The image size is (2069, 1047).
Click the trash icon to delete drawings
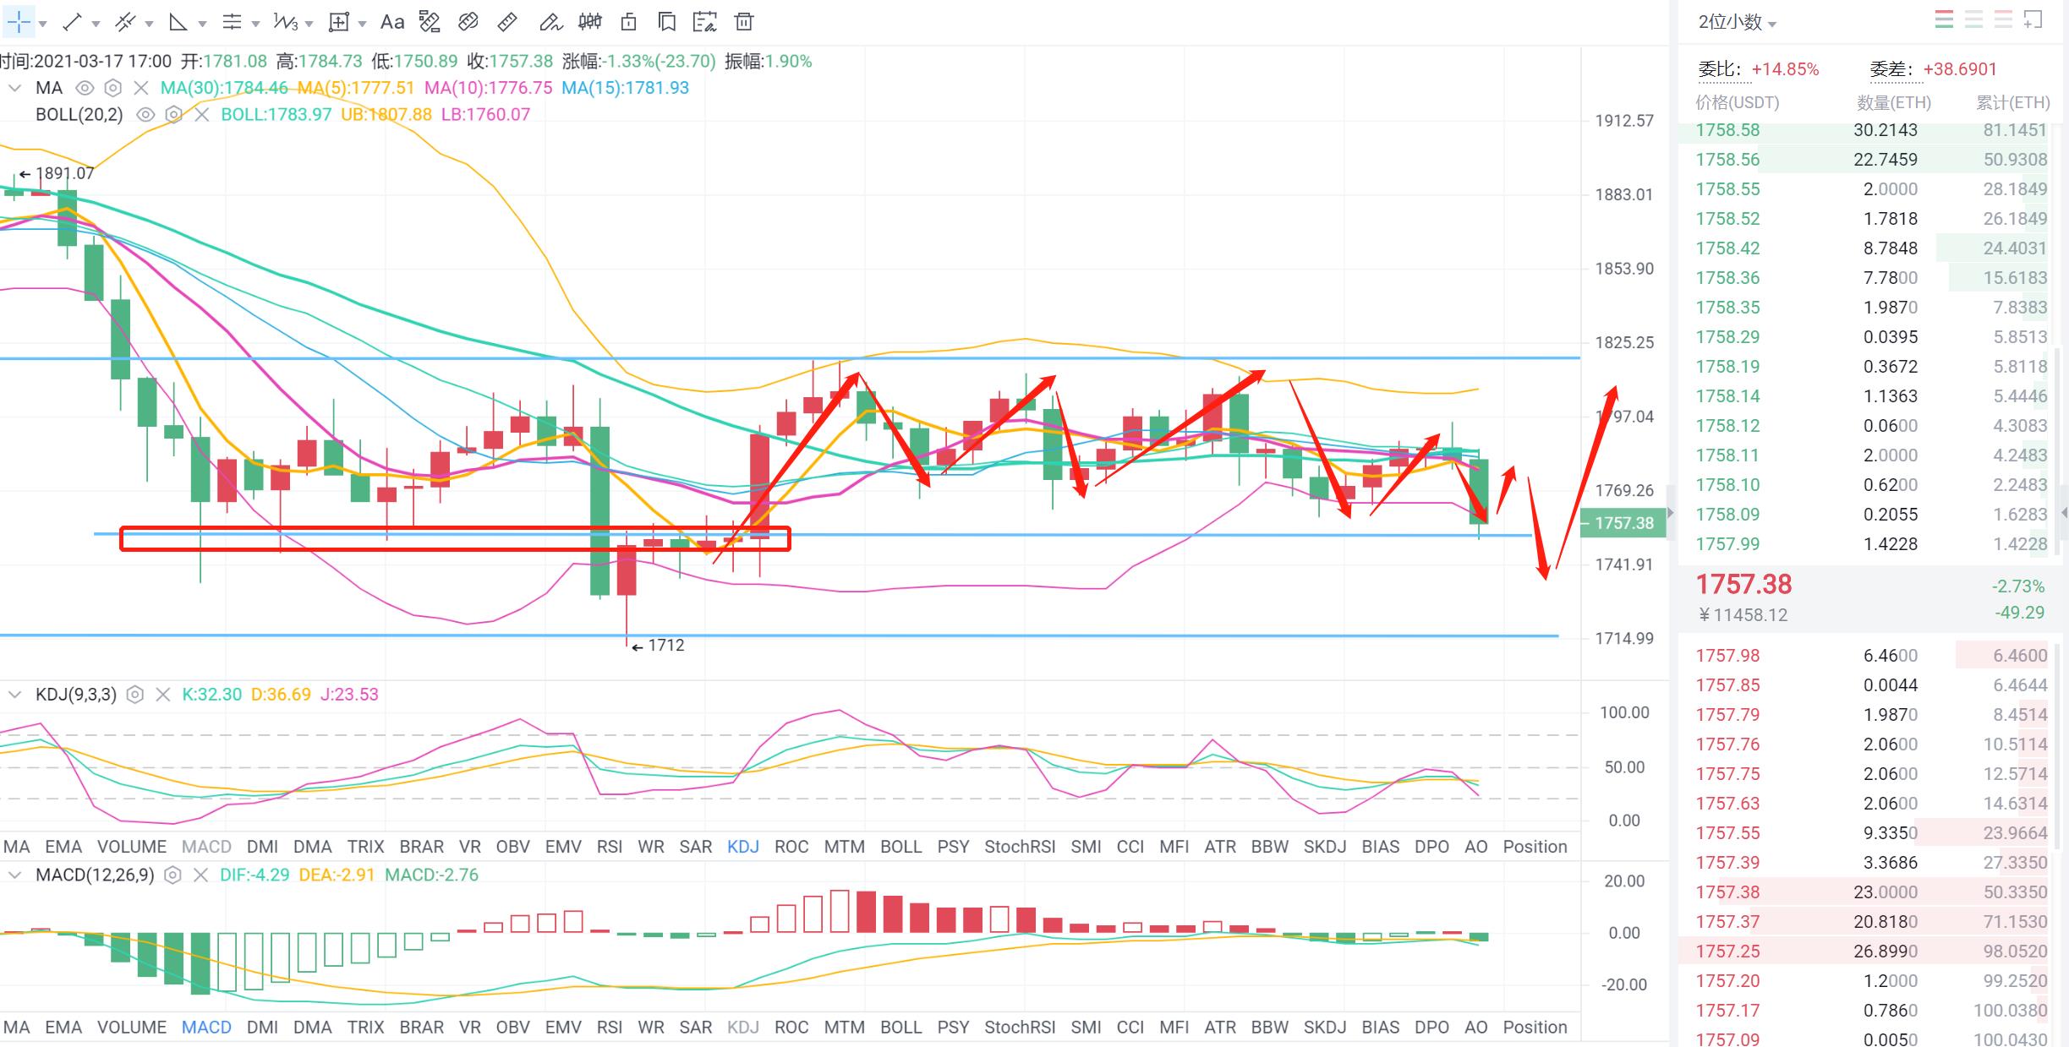(x=743, y=22)
